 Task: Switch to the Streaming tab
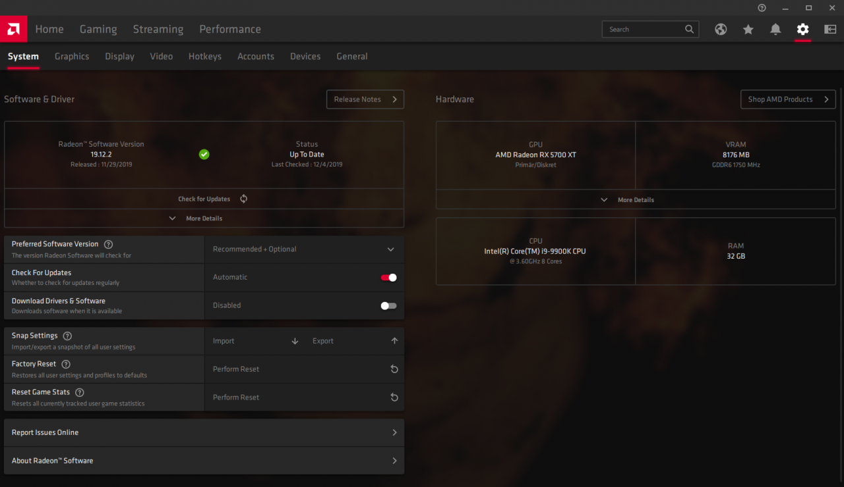click(158, 29)
